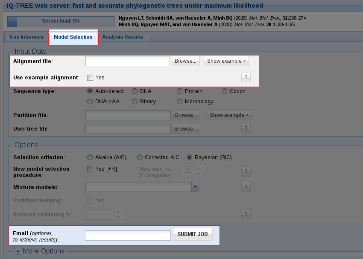This screenshot has height=259, width=363.
Task: Click the Email input field
Action: [128, 236]
